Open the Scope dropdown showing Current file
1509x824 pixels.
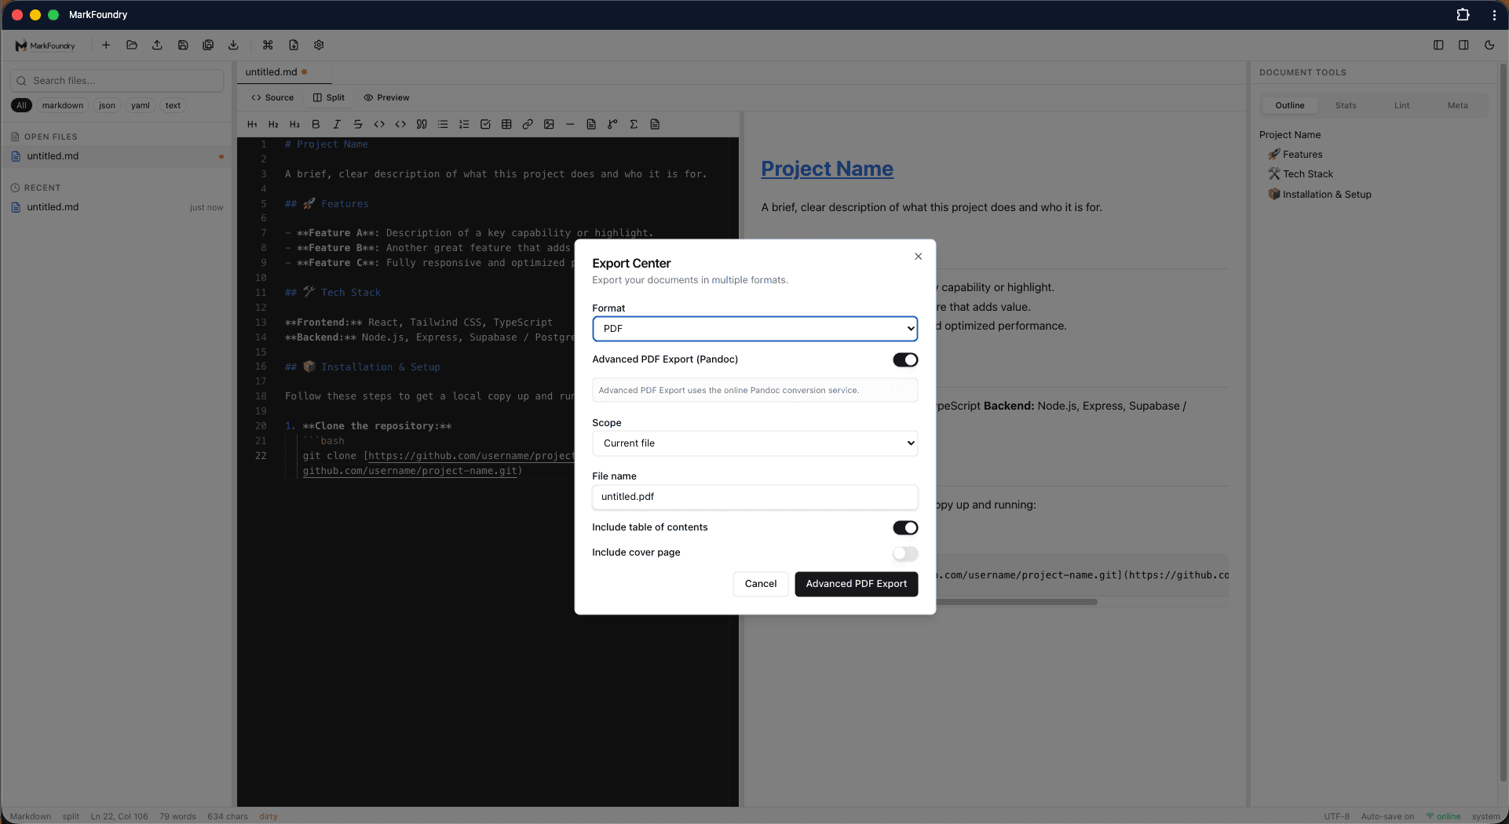coord(754,443)
